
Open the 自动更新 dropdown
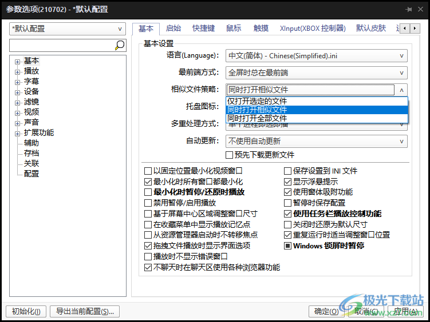316,141
